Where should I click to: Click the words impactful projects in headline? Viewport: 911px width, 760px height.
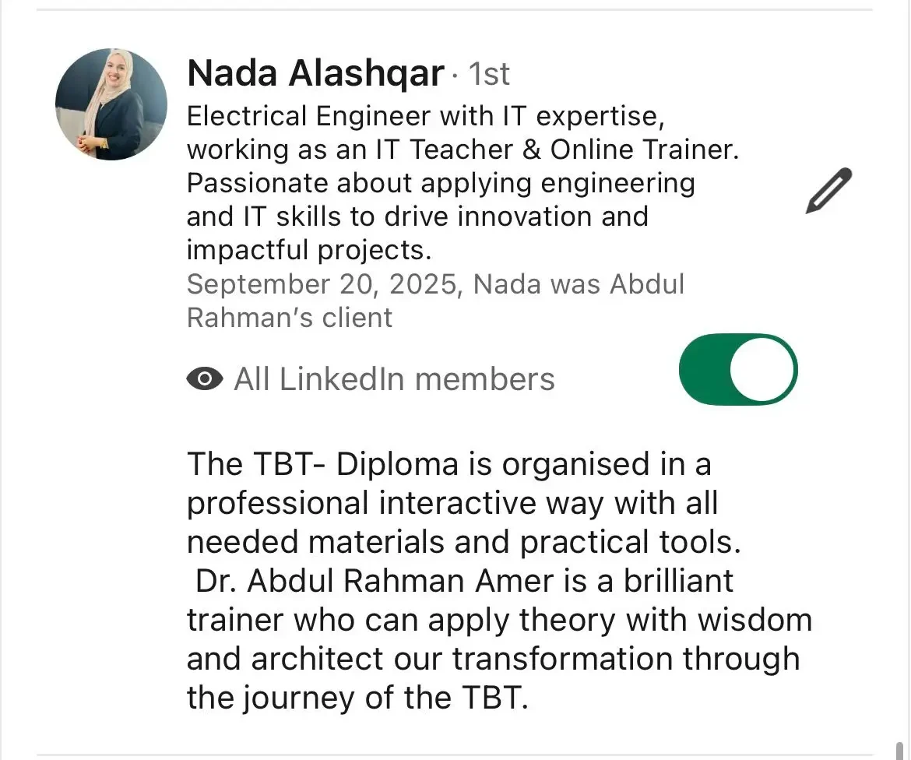click(x=308, y=250)
